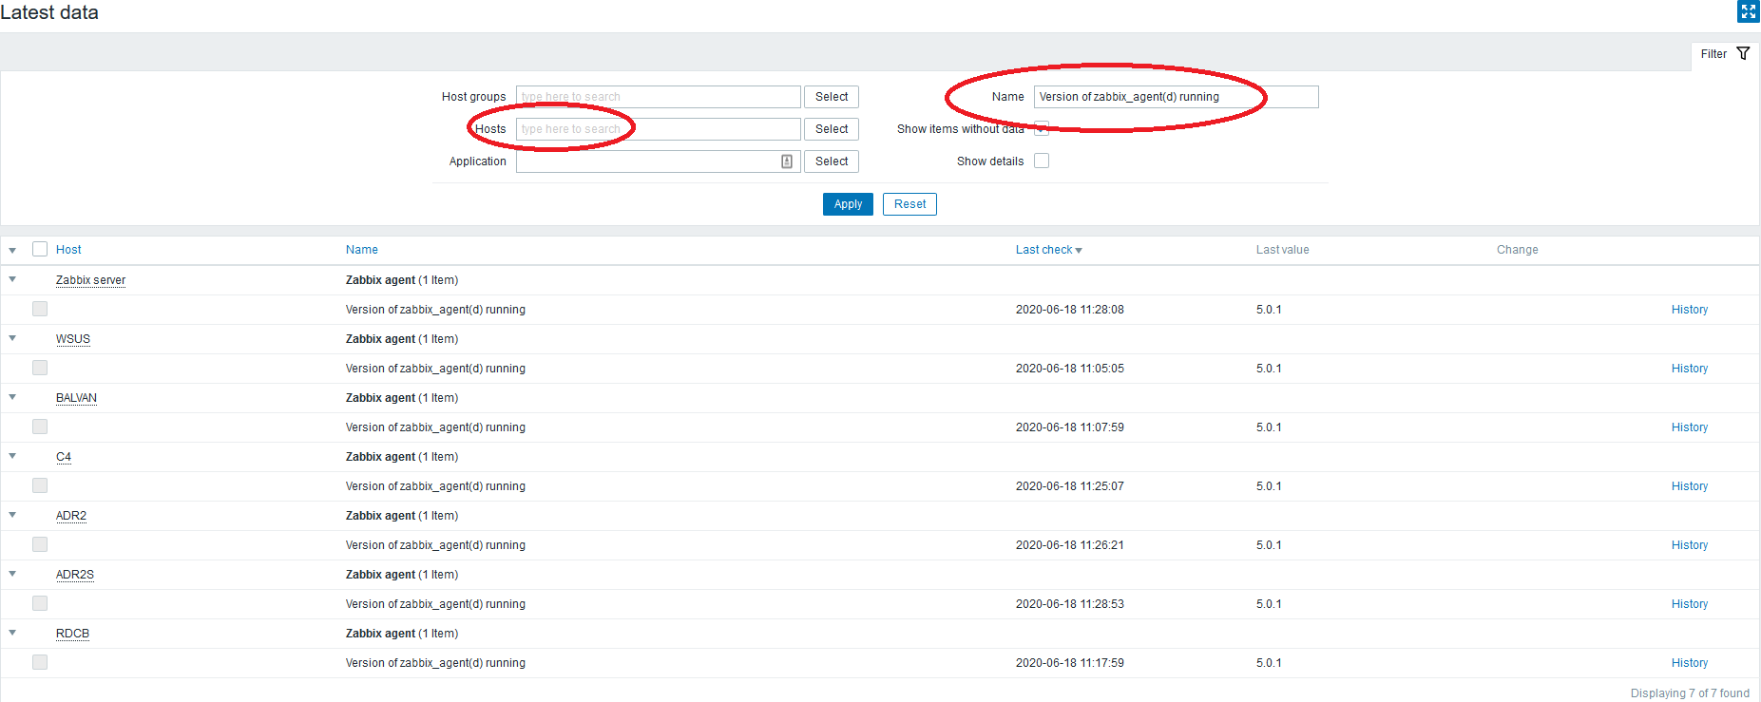1761x702 pixels.
Task: Collapse the Zabbix server group
Action: [12, 280]
